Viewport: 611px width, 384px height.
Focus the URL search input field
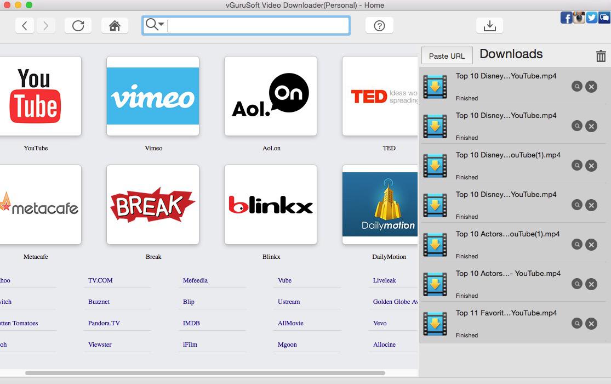[258, 26]
